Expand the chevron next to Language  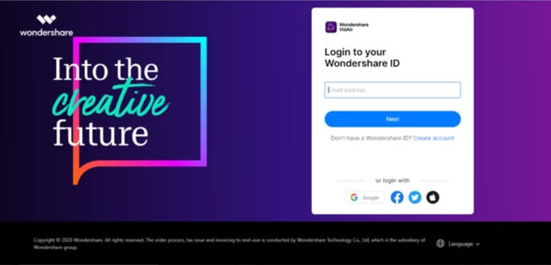click(477, 244)
